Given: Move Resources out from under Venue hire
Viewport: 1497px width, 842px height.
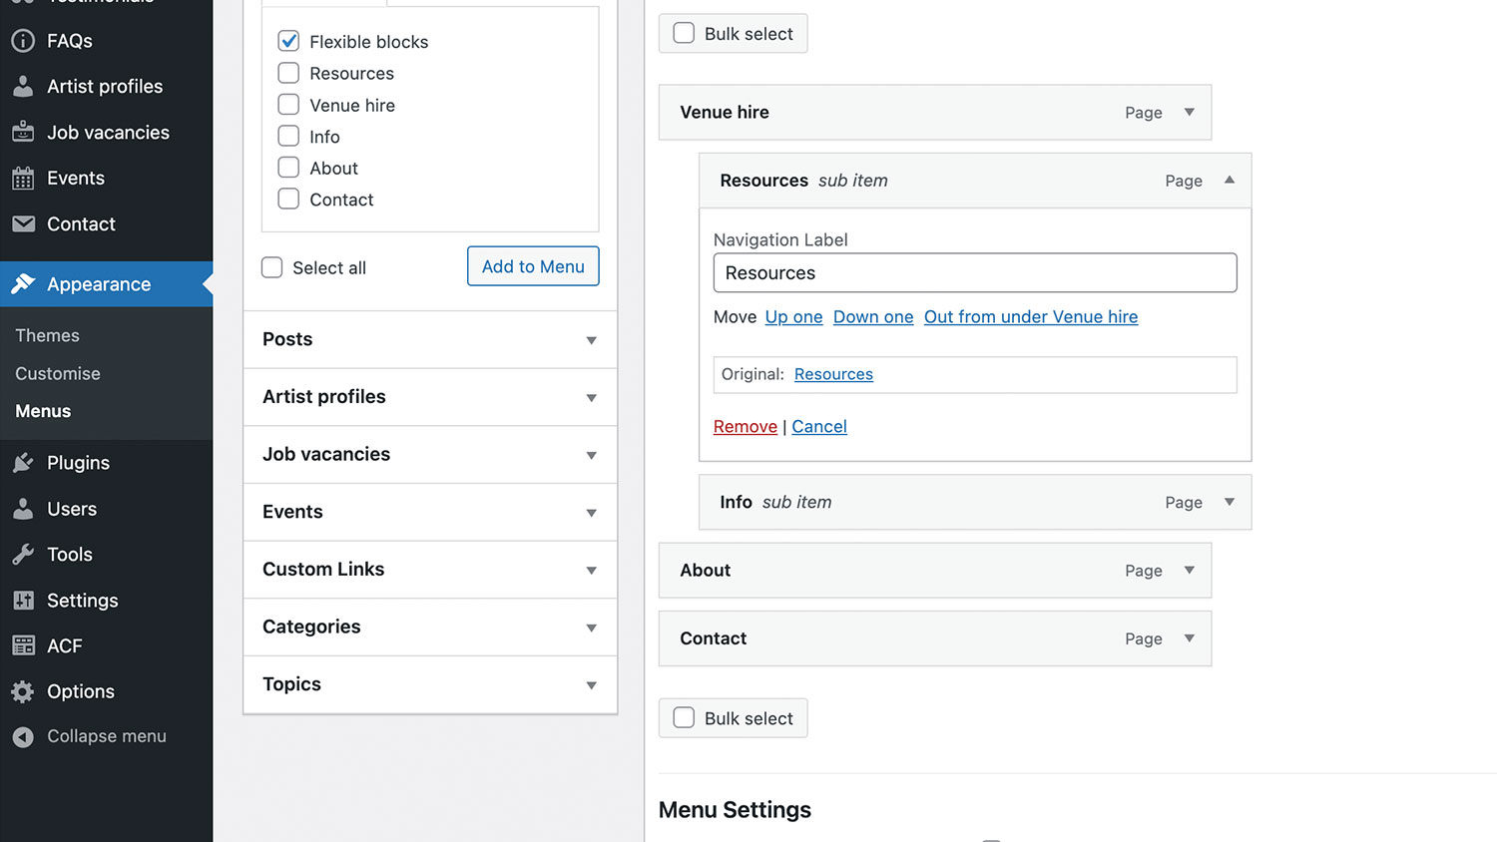Looking at the screenshot, I should pos(1030,317).
